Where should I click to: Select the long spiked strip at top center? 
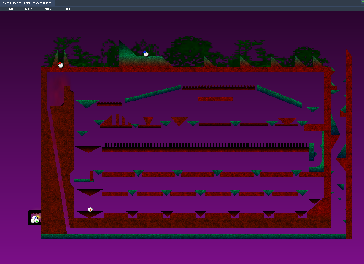point(219,88)
